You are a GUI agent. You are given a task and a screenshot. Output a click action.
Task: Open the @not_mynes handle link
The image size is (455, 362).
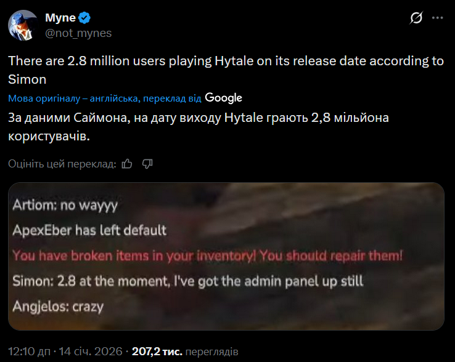pos(78,33)
